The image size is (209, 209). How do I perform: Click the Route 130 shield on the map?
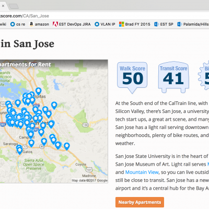[85, 125]
